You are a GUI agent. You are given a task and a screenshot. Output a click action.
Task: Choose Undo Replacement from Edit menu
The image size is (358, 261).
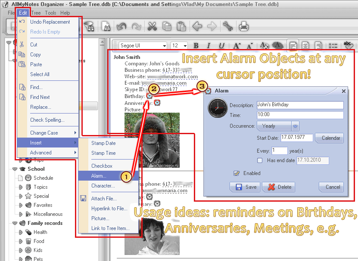coord(48,22)
